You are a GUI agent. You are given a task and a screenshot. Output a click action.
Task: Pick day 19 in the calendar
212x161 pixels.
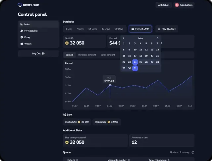[x=146, y=56]
